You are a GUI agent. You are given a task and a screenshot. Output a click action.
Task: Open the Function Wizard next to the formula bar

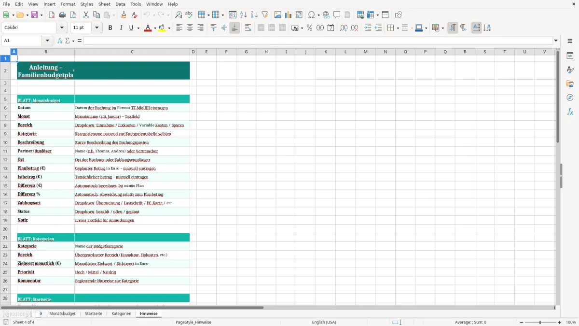(60, 41)
